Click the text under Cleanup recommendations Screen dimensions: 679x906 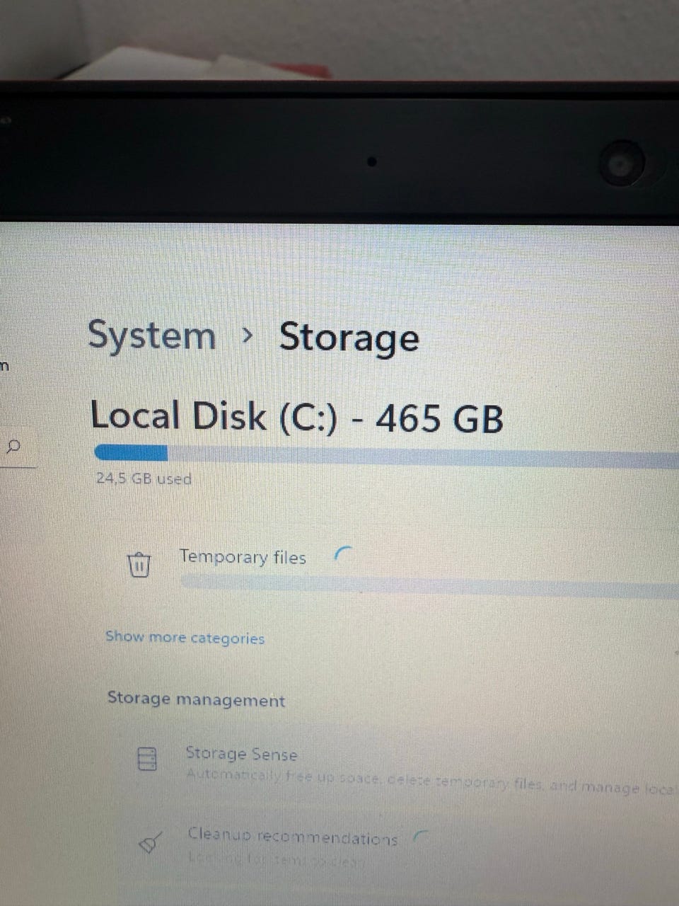277,861
